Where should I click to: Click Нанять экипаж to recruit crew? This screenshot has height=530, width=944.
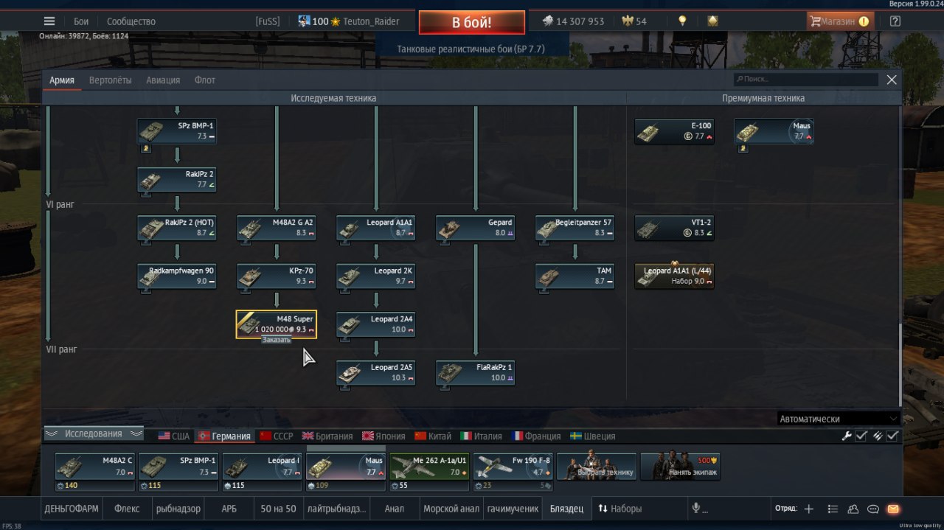pos(680,467)
